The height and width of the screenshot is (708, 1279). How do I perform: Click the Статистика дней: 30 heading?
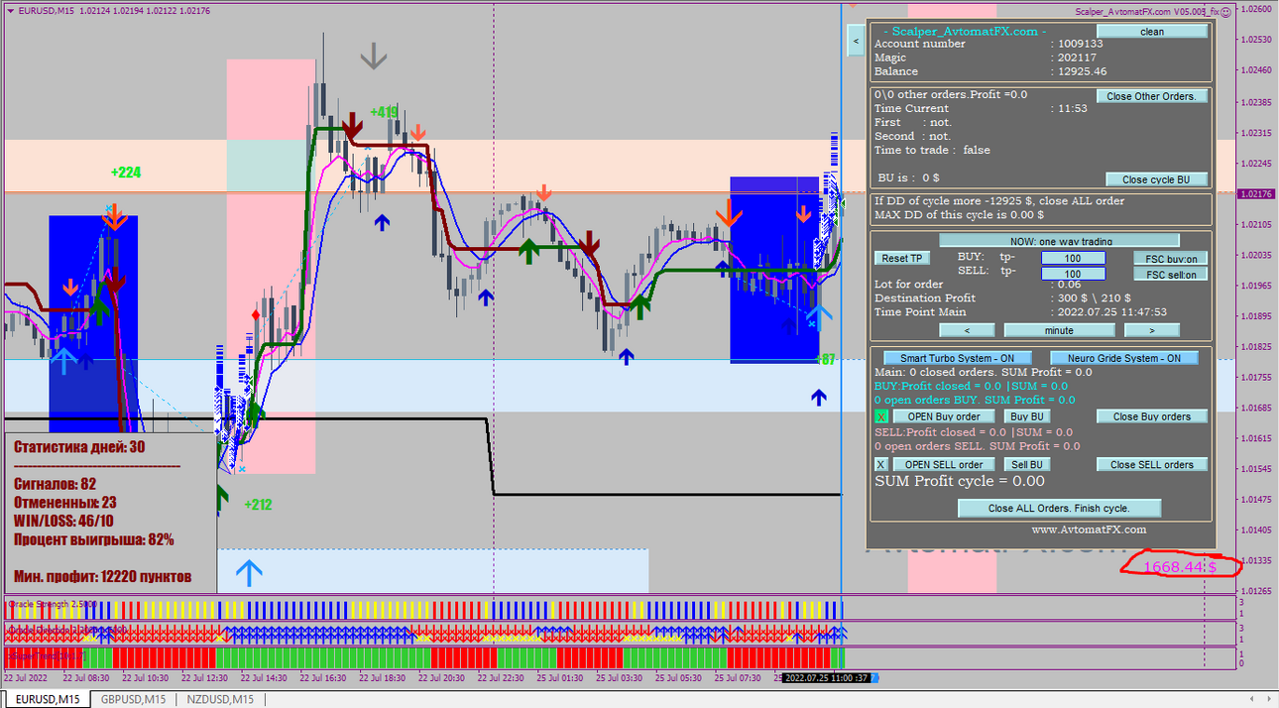point(79,446)
